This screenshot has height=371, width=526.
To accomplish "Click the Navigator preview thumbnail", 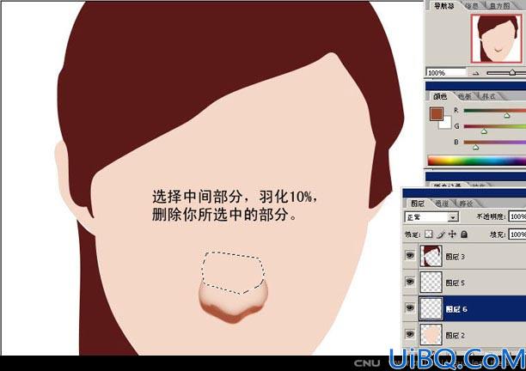I will [x=497, y=39].
